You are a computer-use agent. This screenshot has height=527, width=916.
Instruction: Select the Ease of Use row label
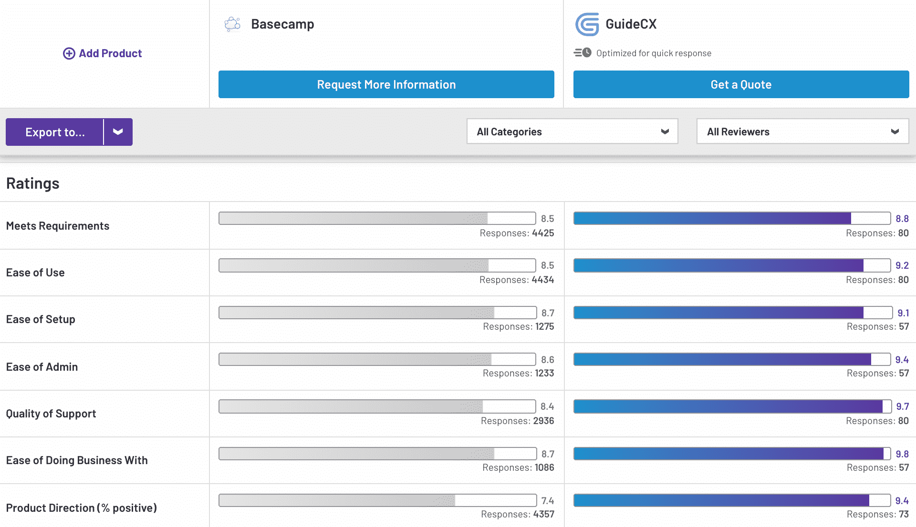[35, 273]
